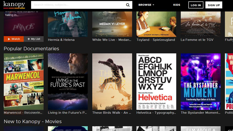Viewport: 233px width, 131px height.
Task: Open the Helvetica documentary poster
Action: 156,81
